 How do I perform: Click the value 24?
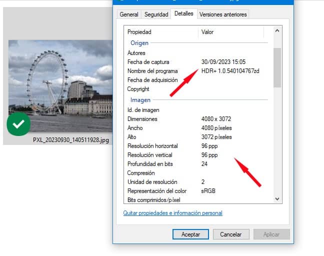tap(204, 164)
